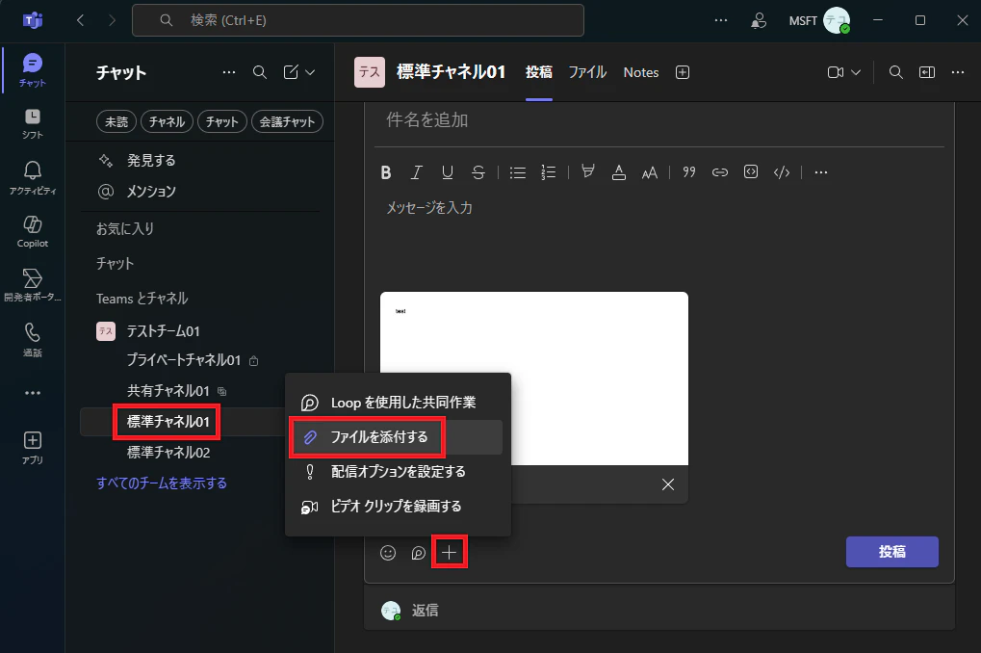The image size is (981, 653).
Task: Change the font size
Action: 650,172
